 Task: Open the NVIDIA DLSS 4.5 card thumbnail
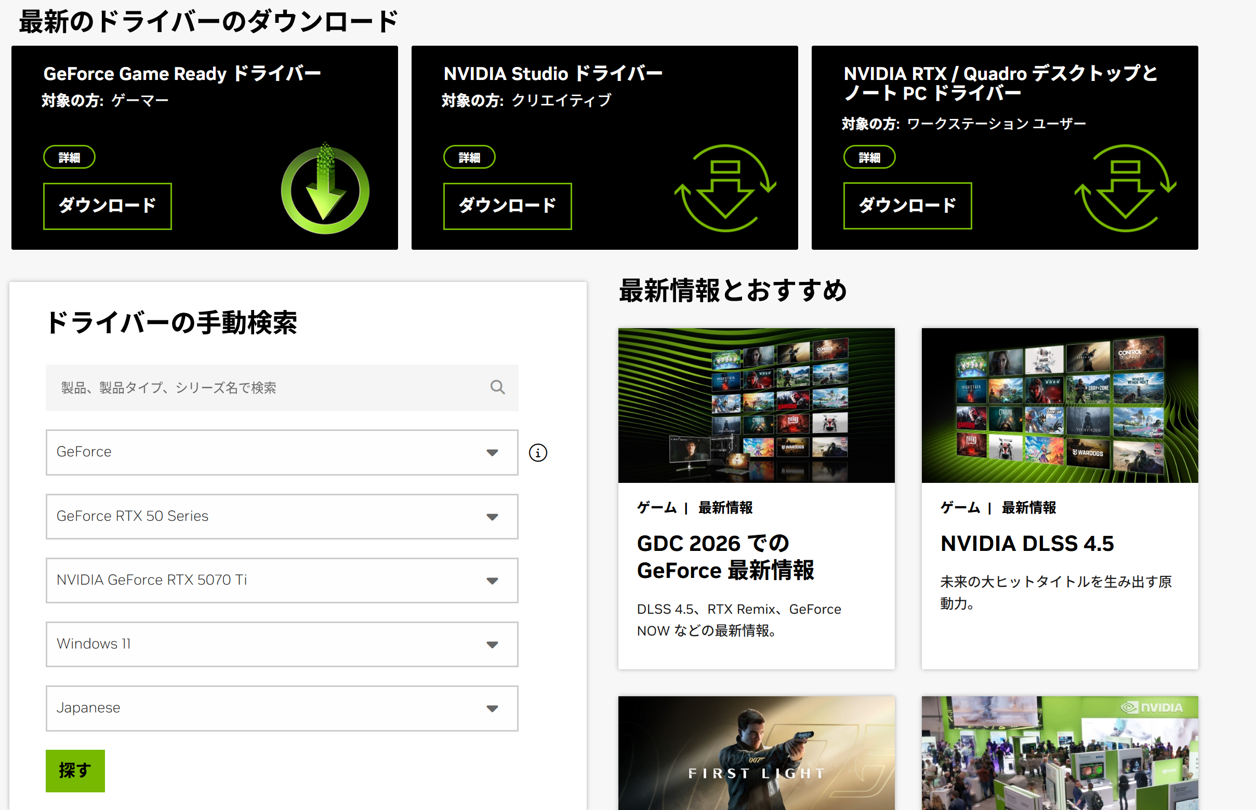coord(1059,405)
